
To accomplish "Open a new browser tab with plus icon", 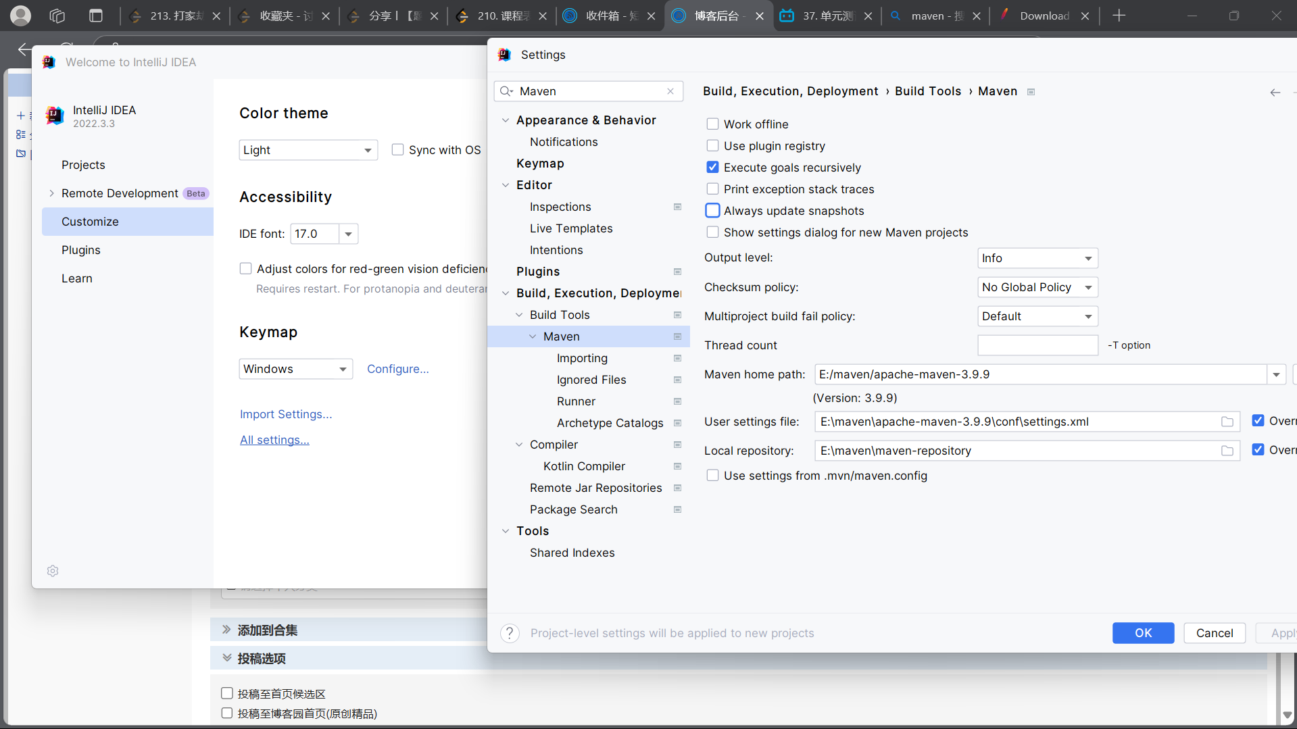I will click(x=1119, y=16).
